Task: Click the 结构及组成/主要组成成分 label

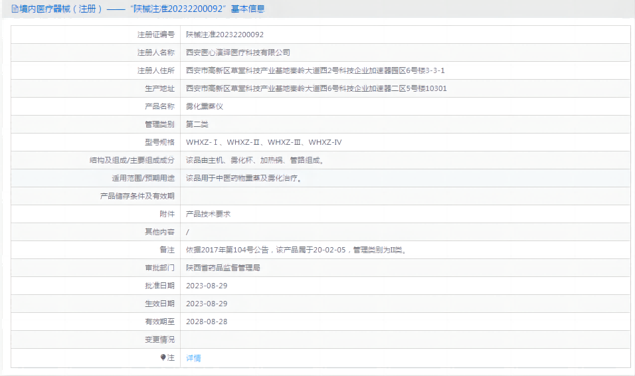Action: point(132,160)
